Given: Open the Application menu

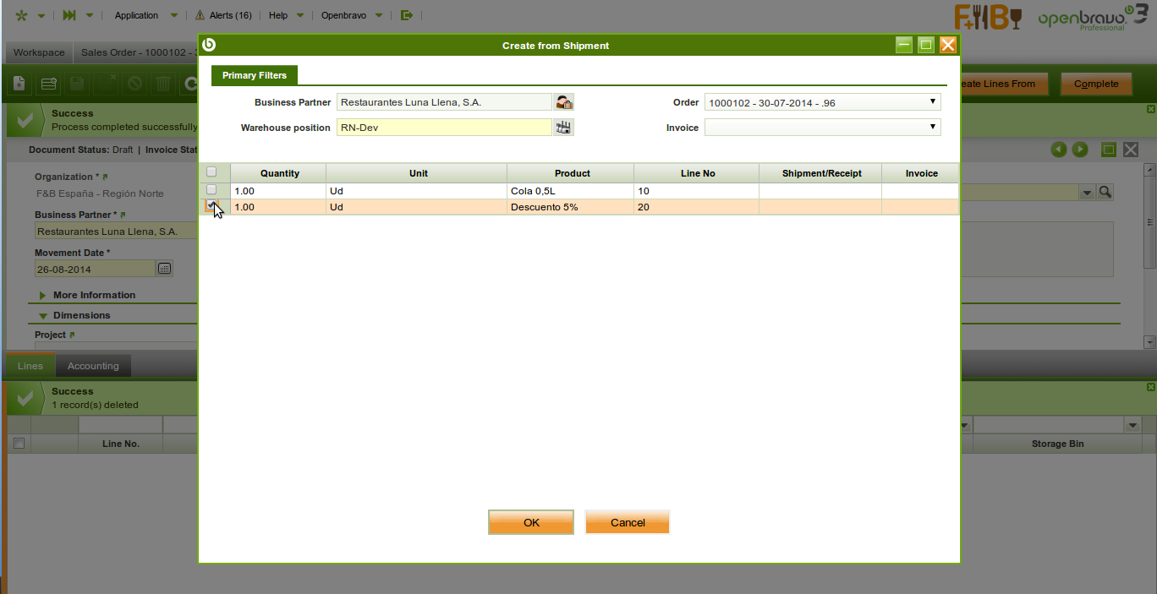Looking at the screenshot, I should click(x=137, y=15).
